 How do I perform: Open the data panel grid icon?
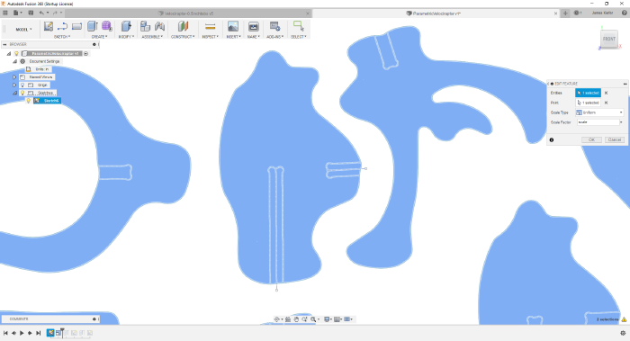coord(5,13)
